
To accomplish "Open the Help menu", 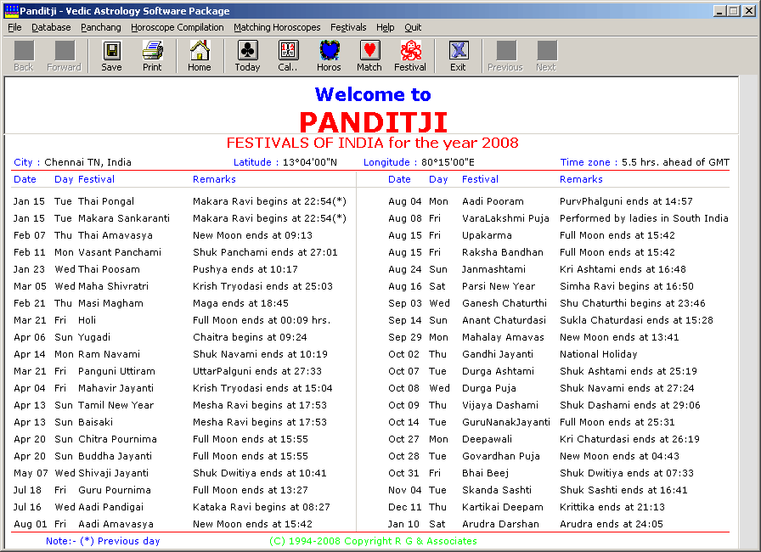I will [x=386, y=27].
